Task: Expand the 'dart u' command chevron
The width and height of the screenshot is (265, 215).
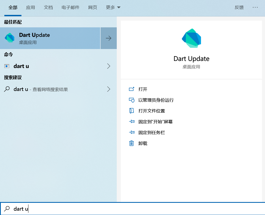Action: 109,66
